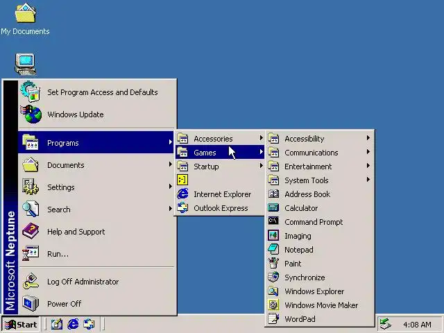Screen dimensions: 444x333
Task: Click the WordPad icon
Action: (273, 318)
